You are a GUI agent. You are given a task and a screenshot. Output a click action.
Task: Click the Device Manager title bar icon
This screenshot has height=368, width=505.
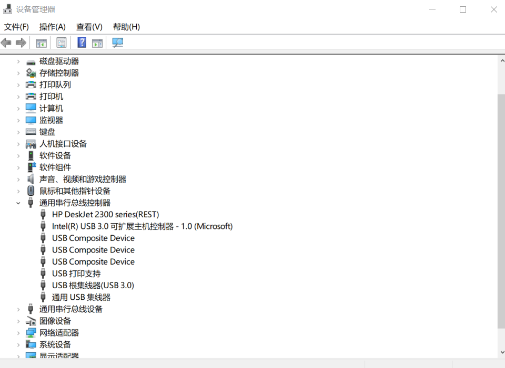7,8
